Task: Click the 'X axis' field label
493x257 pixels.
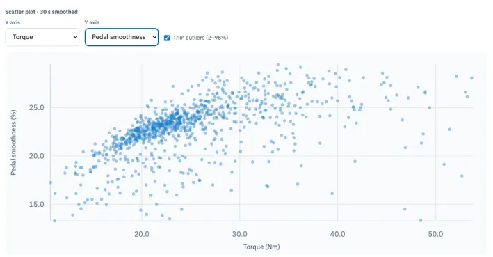Action: pos(13,22)
